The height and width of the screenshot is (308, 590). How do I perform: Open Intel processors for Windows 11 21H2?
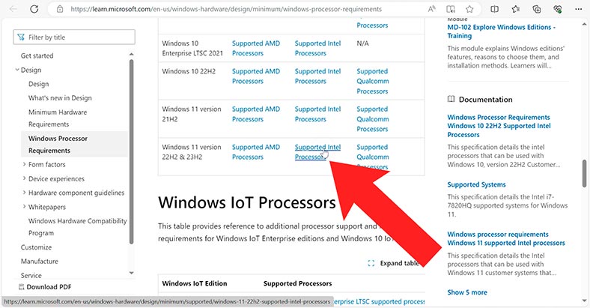317,114
